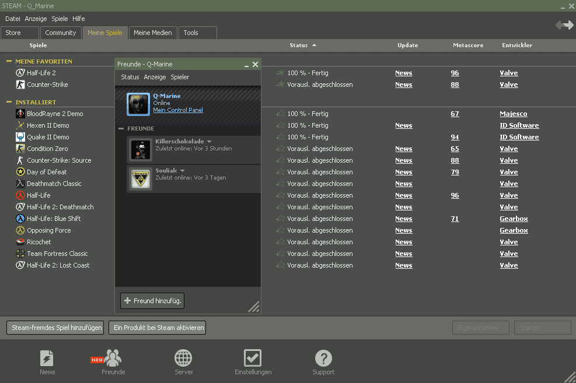Viewport: 576px width, 383px height.
Task: Click Q-Marine's profile avatar
Action: 138,104
